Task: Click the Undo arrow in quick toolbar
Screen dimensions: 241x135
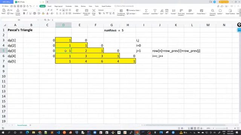Action: (31, 6)
